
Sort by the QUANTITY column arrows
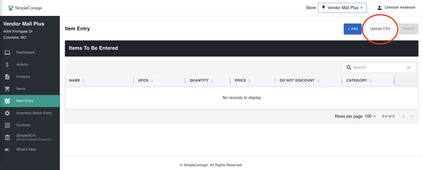pyautogui.click(x=212, y=81)
